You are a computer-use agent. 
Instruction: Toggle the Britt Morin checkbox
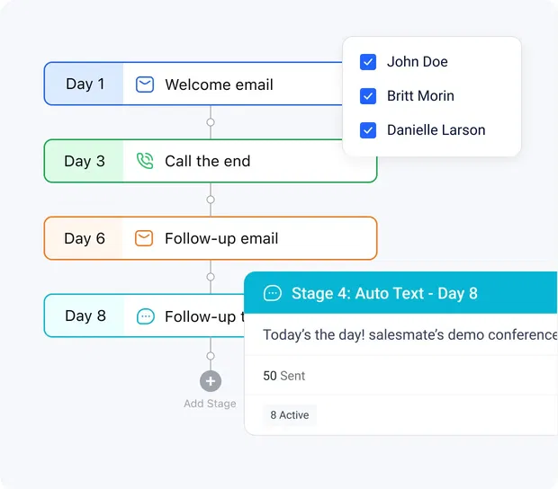[368, 96]
